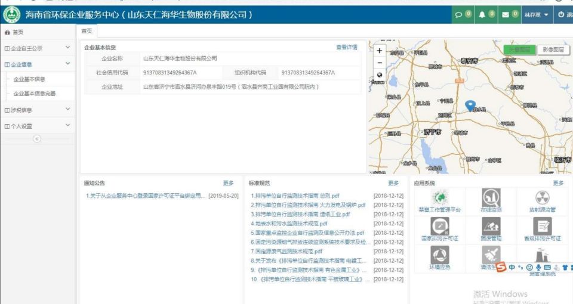Click the 查看详情 link for company info
The image size is (573, 304).
coord(347,47)
